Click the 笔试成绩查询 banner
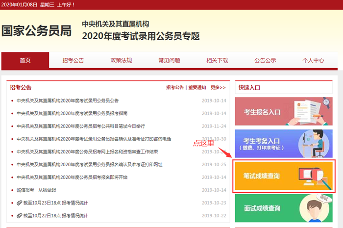Image resolution: width=343 pixels, height=228 pixels. pyautogui.click(x=284, y=176)
